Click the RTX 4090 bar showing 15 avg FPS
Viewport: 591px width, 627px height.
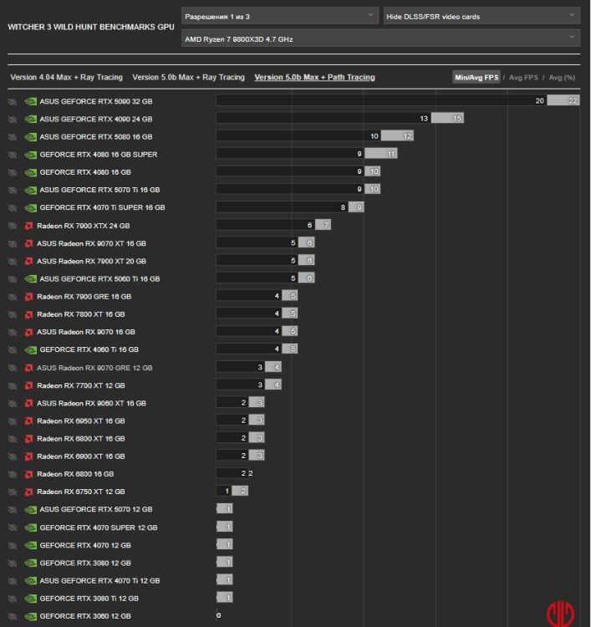[x=447, y=118]
